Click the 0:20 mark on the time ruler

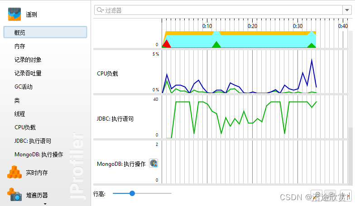click(253, 26)
